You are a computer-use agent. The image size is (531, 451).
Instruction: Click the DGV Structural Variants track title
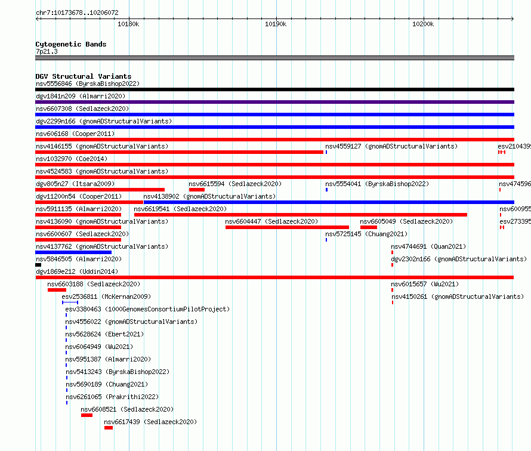click(x=84, y=76)
